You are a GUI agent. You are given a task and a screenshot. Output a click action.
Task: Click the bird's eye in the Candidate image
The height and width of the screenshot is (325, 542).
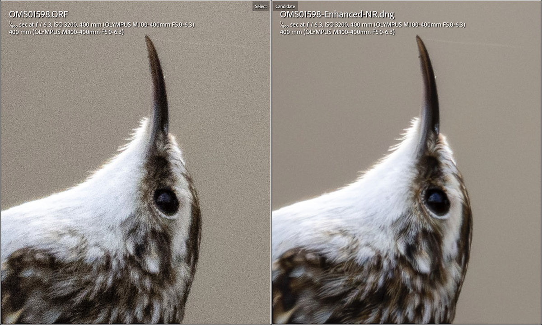[x=437, y=202]
